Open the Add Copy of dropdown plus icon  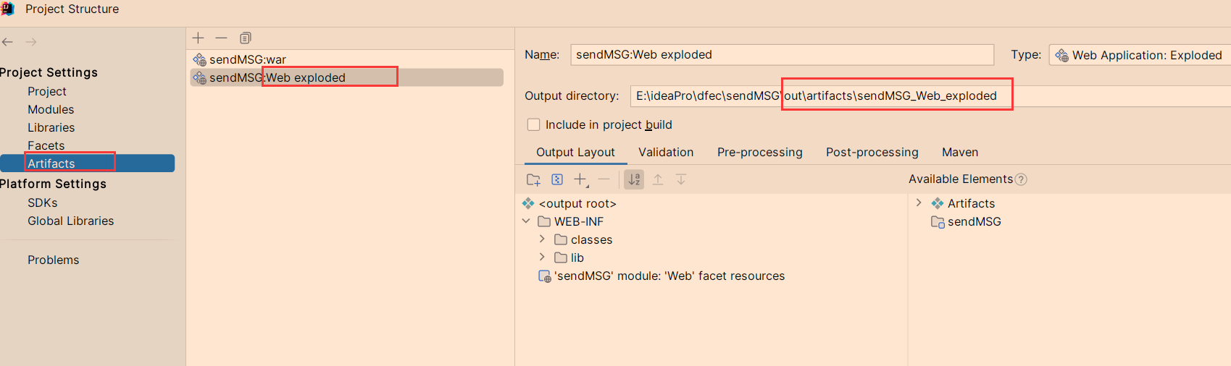point(581,179)
